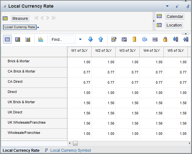Viewport: 192px width, 154px height.
Task: Click the Measure dimension button
Action: tap(20, 19)
